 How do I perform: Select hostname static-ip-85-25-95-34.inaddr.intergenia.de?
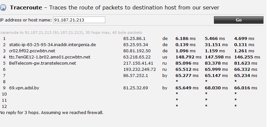[x=52, y=45]
